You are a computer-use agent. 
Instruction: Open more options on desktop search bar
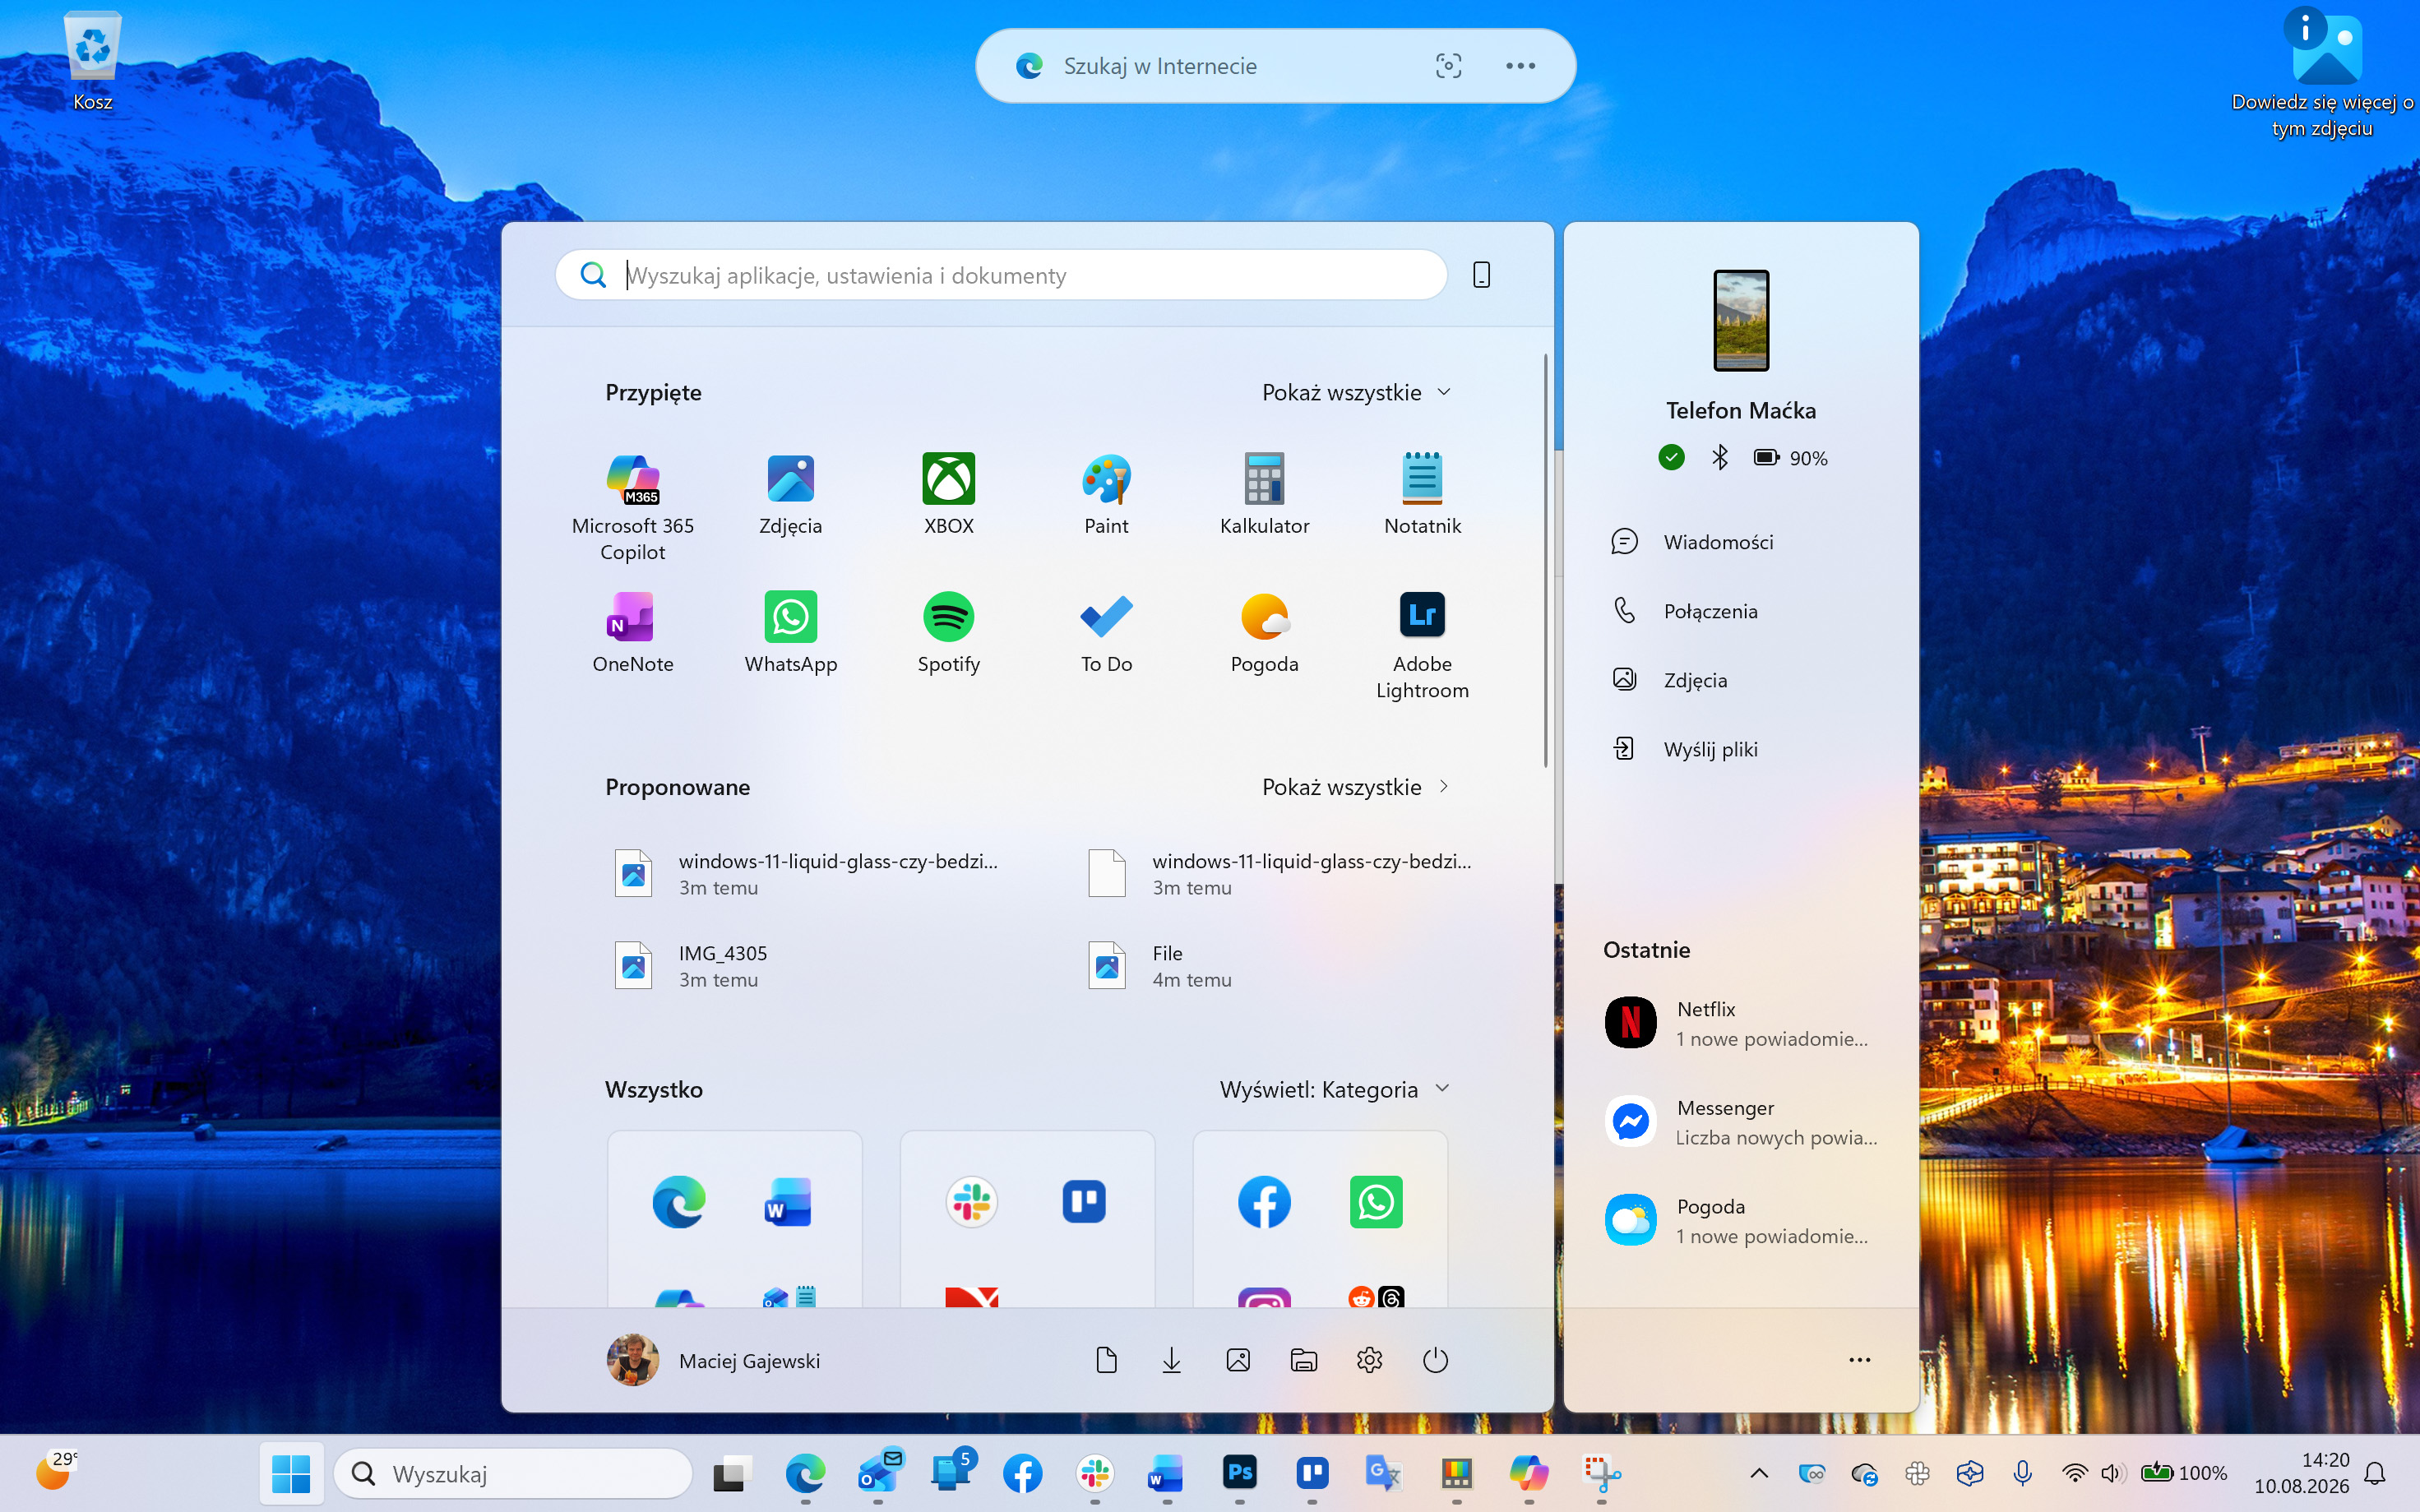tap(1520, 66)
